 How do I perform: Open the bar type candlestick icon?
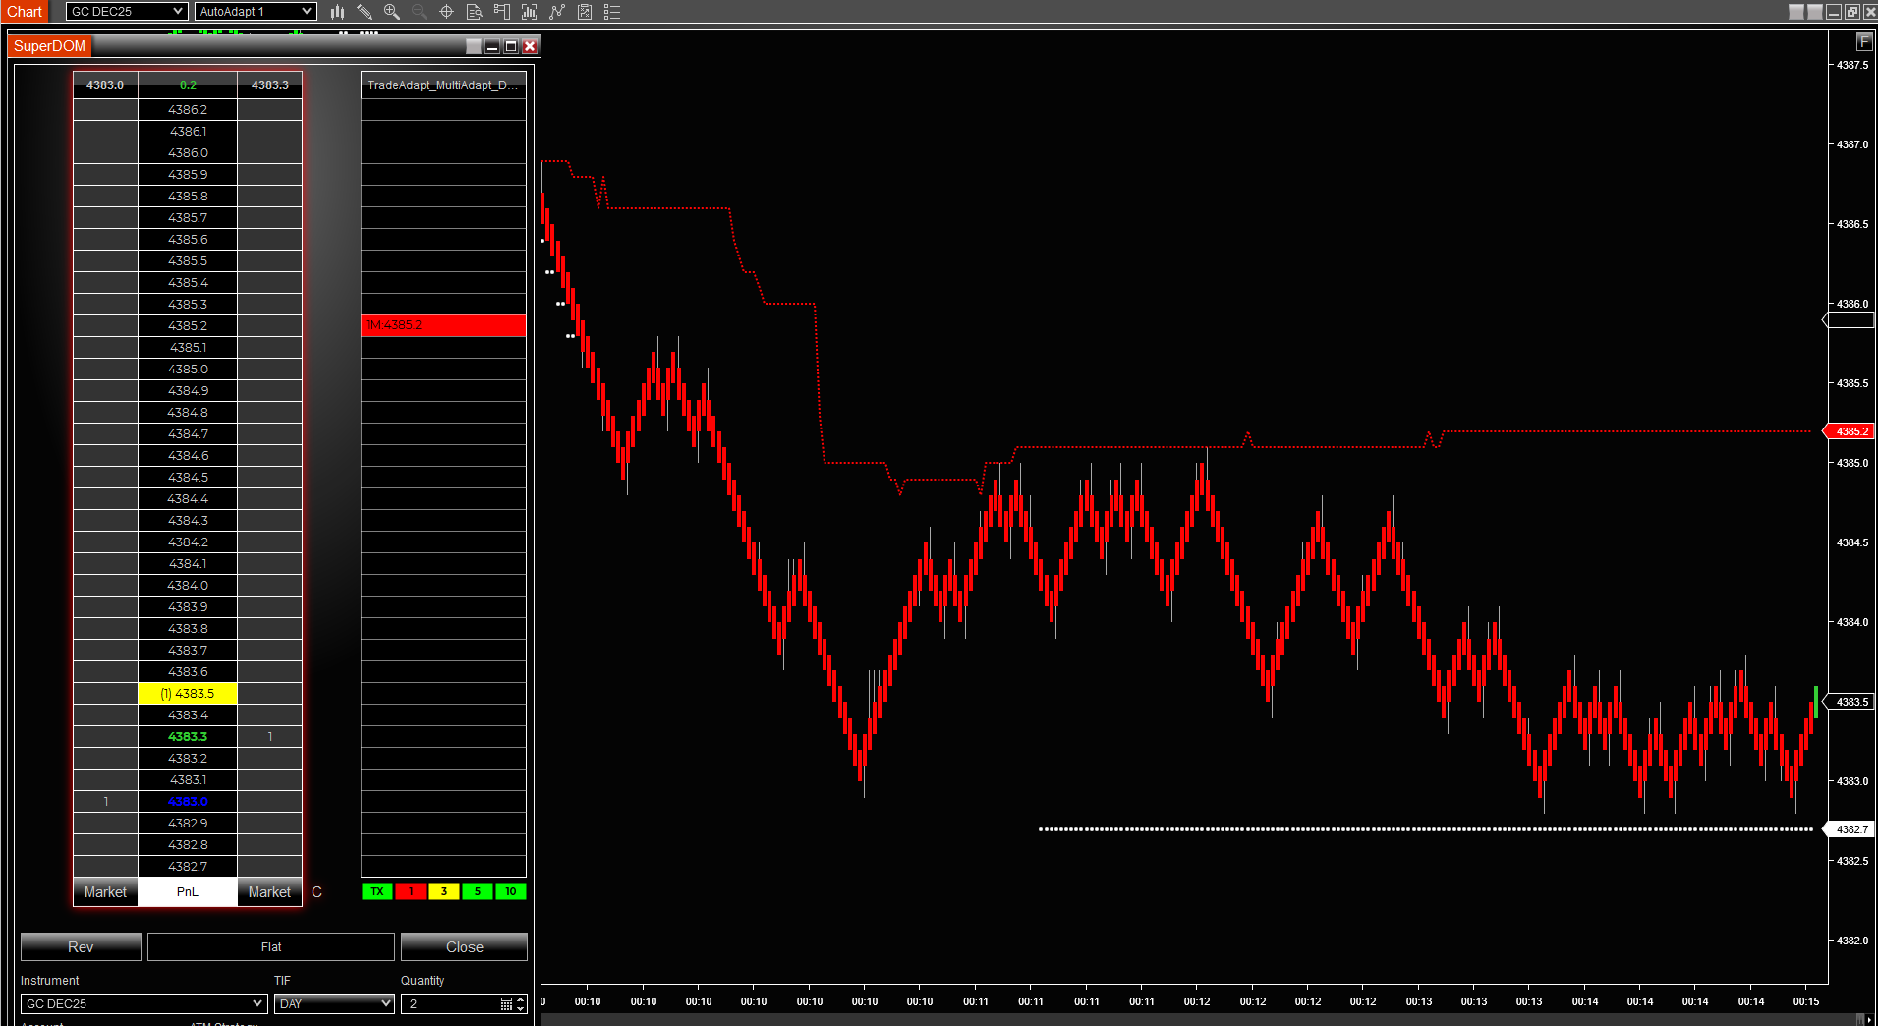(337, 12)
